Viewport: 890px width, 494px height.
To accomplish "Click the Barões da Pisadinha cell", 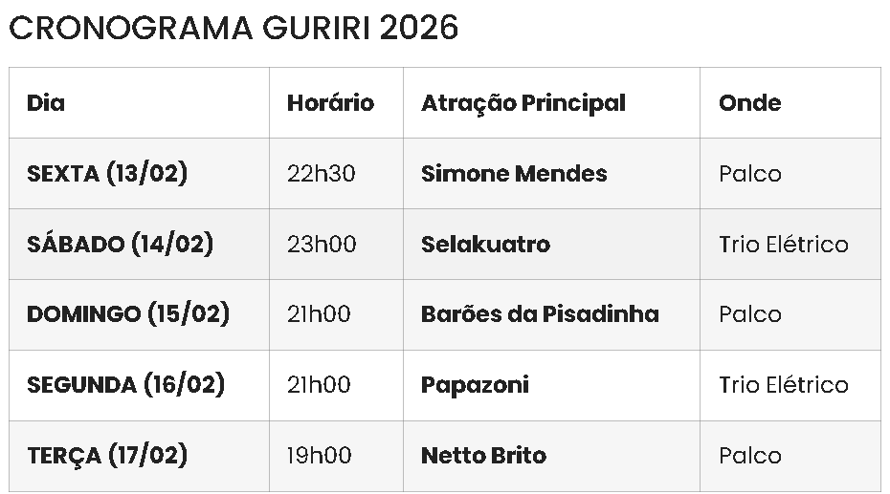I will point(540,314).
